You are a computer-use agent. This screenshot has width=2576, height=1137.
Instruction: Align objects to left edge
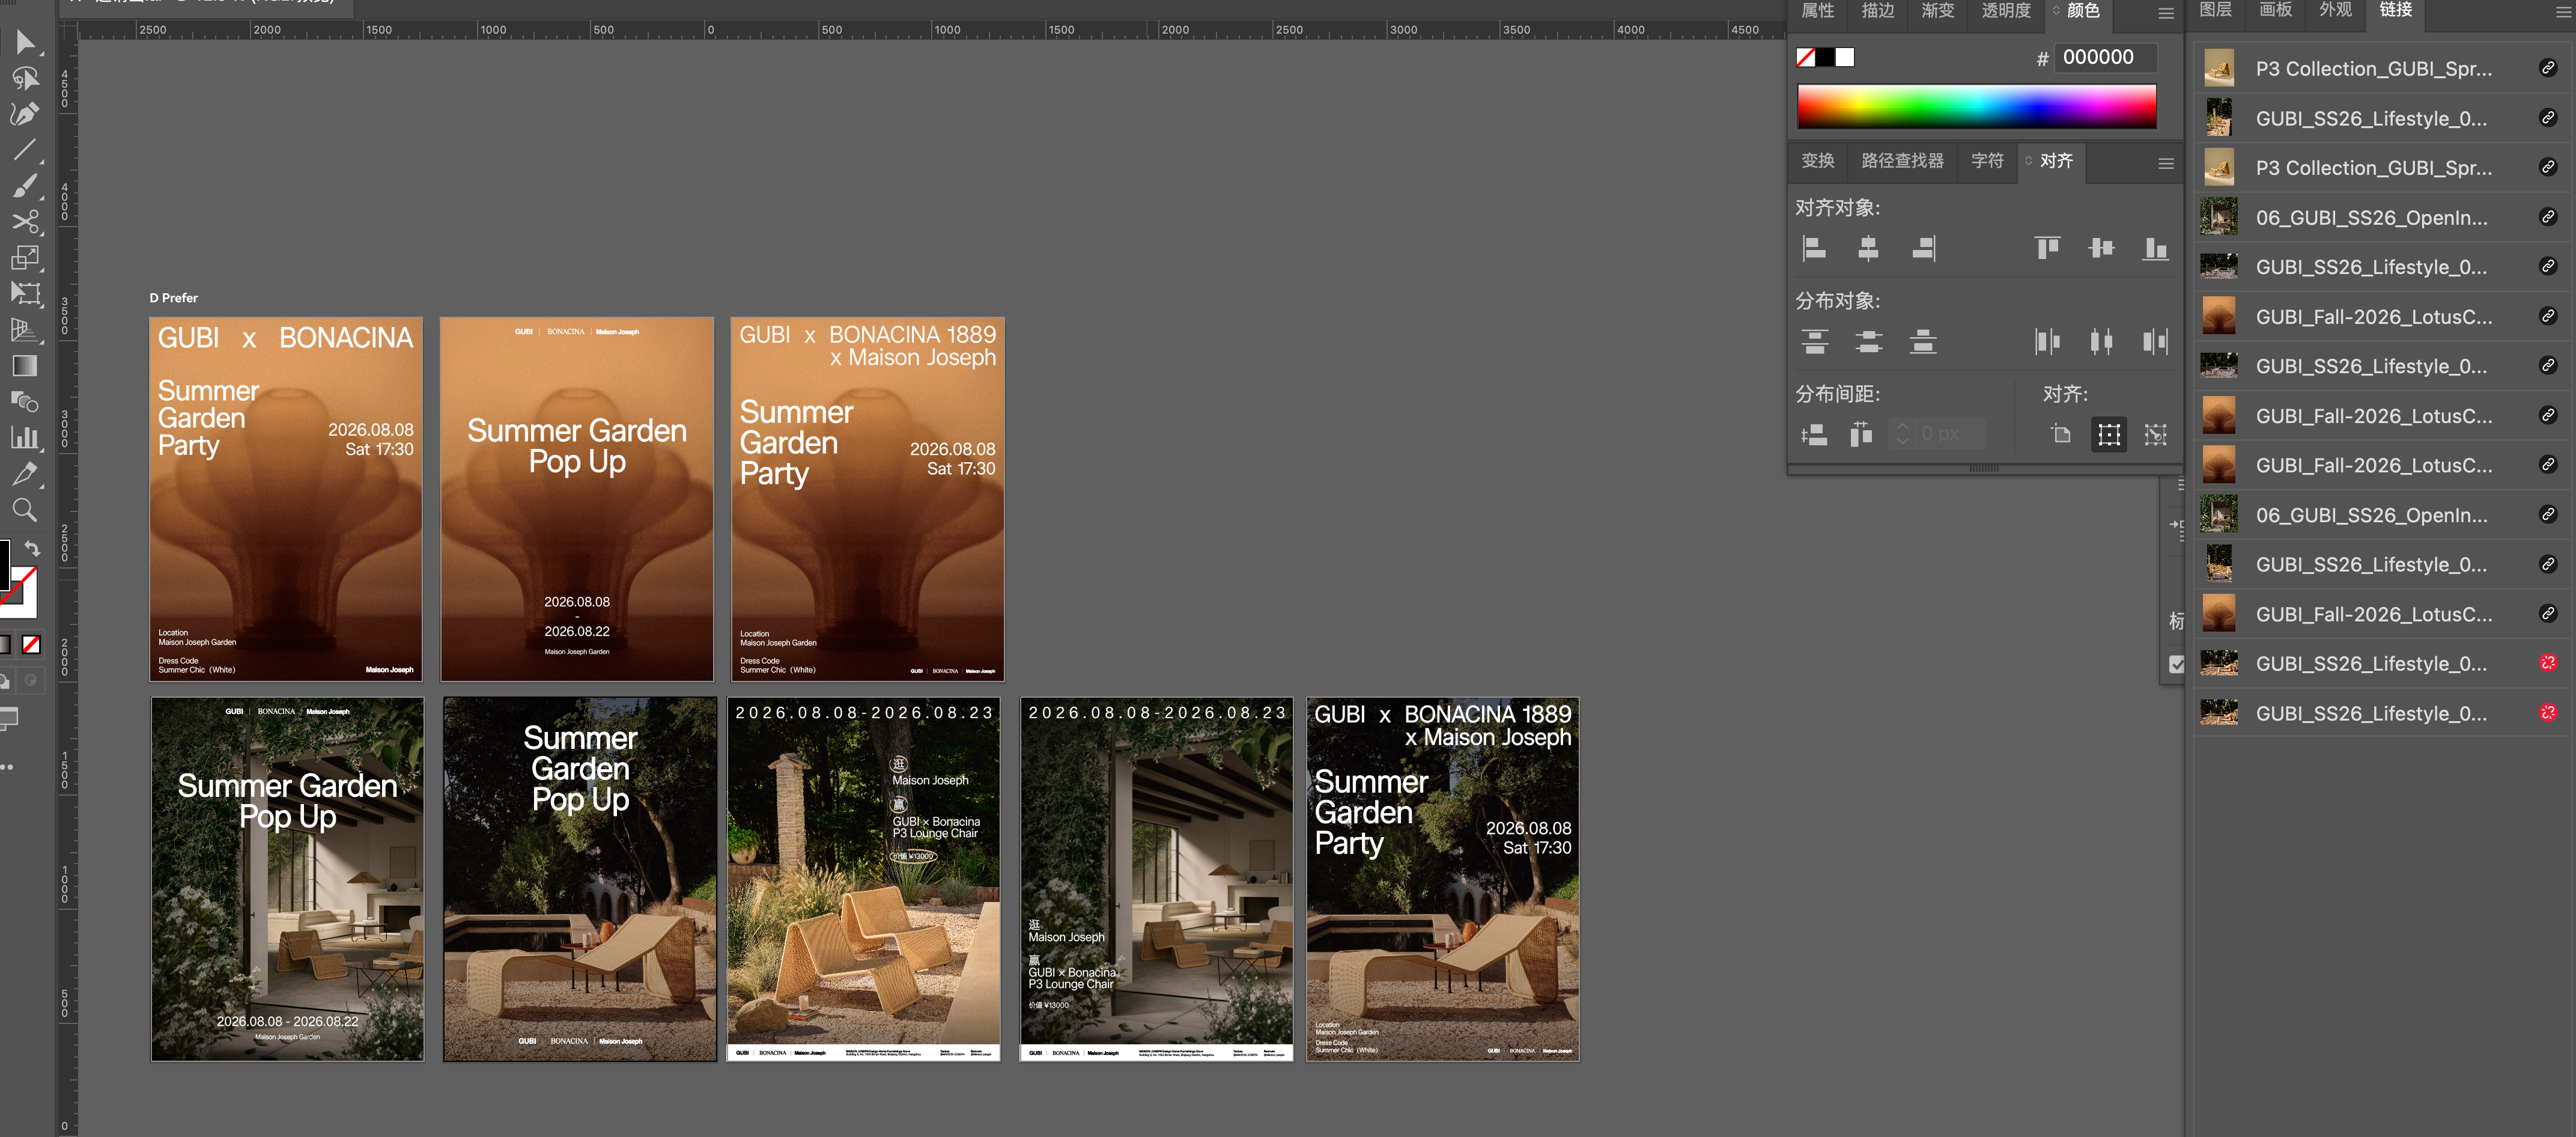pyautogui.click(x=1814, y=248)
